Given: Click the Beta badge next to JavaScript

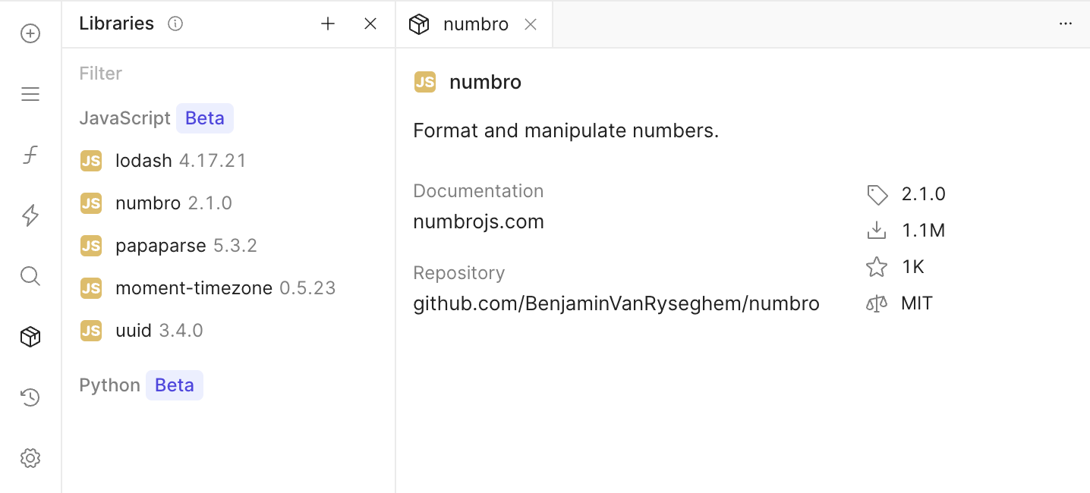Looking at the screenshot, I should click(205, 118).
